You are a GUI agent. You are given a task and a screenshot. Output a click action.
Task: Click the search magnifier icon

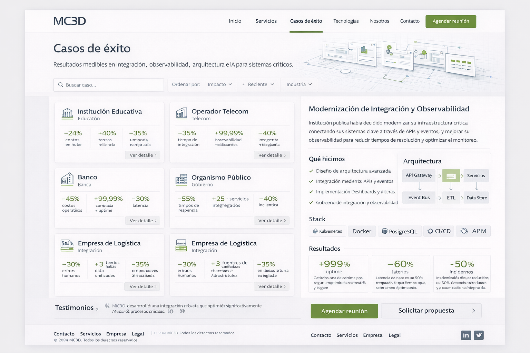(61, 85)
